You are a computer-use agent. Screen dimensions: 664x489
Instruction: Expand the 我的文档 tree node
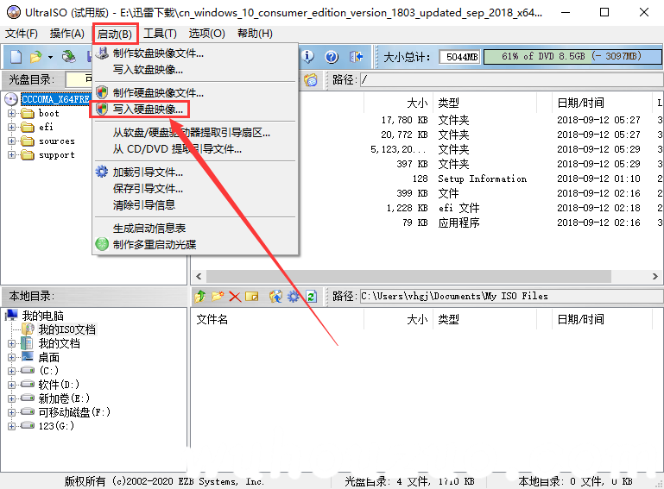[x=11, y=343]
